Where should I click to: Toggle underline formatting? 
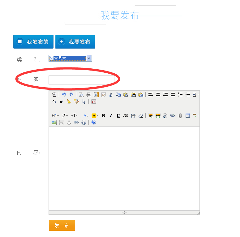pyautogui.click(x=118, y=116)
